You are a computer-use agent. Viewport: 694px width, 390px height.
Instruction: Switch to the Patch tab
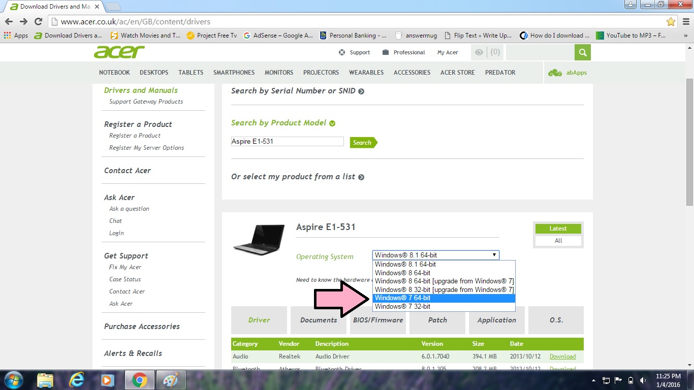(437, 320)
